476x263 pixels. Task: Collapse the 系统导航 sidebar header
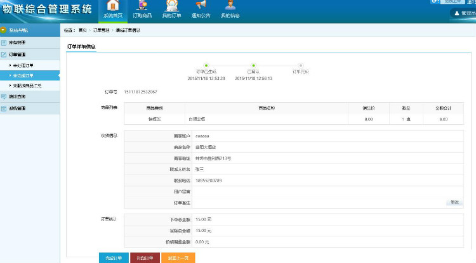click(4, 30)
